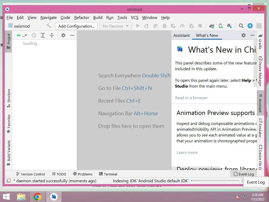The image size is (269, 202).
Task: Click the Profile app icon
Action: [x=182, y=26]
